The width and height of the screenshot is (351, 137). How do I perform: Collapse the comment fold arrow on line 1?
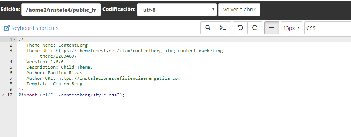pyautogui.click(x=15, y=40)
